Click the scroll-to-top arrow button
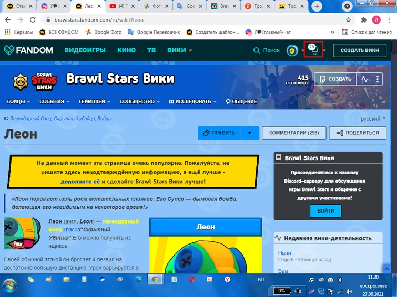 pyautogui.click(x=386, y=269)
